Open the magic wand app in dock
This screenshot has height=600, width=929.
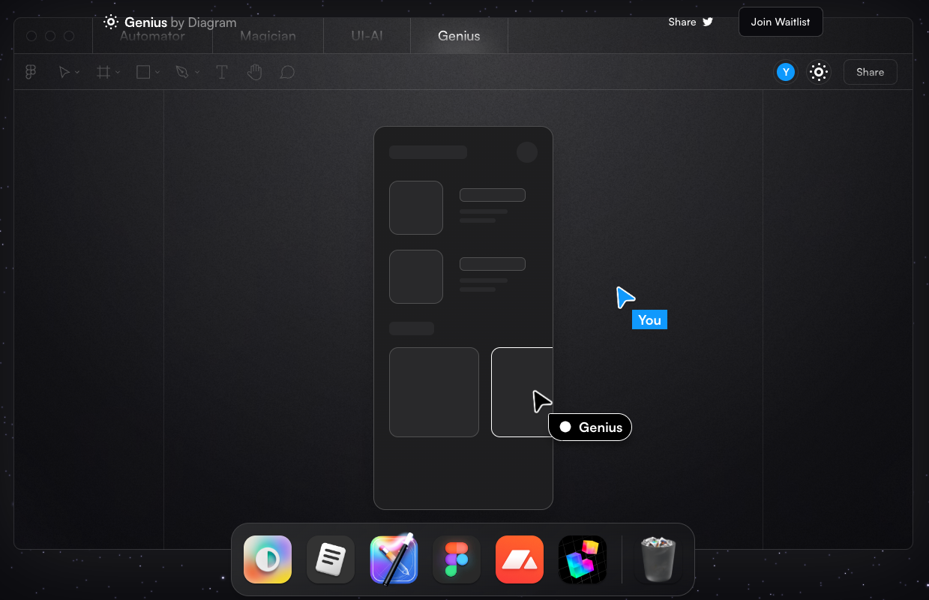[394, 559]
